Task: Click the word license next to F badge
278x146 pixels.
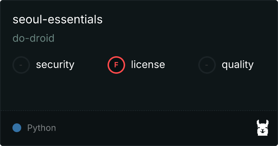Action: point(148,65)
